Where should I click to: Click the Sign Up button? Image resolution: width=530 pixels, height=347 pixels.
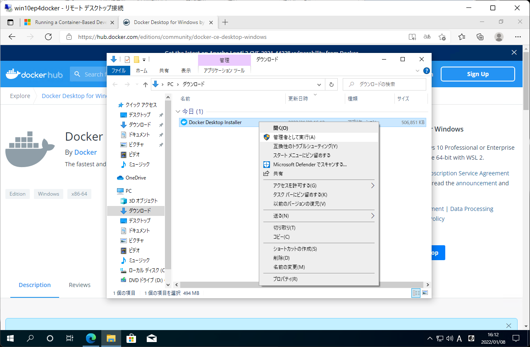pyautogui.click(x=477, y=74)
